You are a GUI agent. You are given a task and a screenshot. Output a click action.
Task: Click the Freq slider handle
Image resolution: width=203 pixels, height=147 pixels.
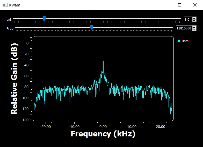click(x=92, y=27)
